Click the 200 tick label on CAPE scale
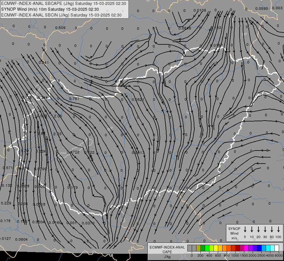This screenshot has width=284, height=261. (x=200, y=255)
